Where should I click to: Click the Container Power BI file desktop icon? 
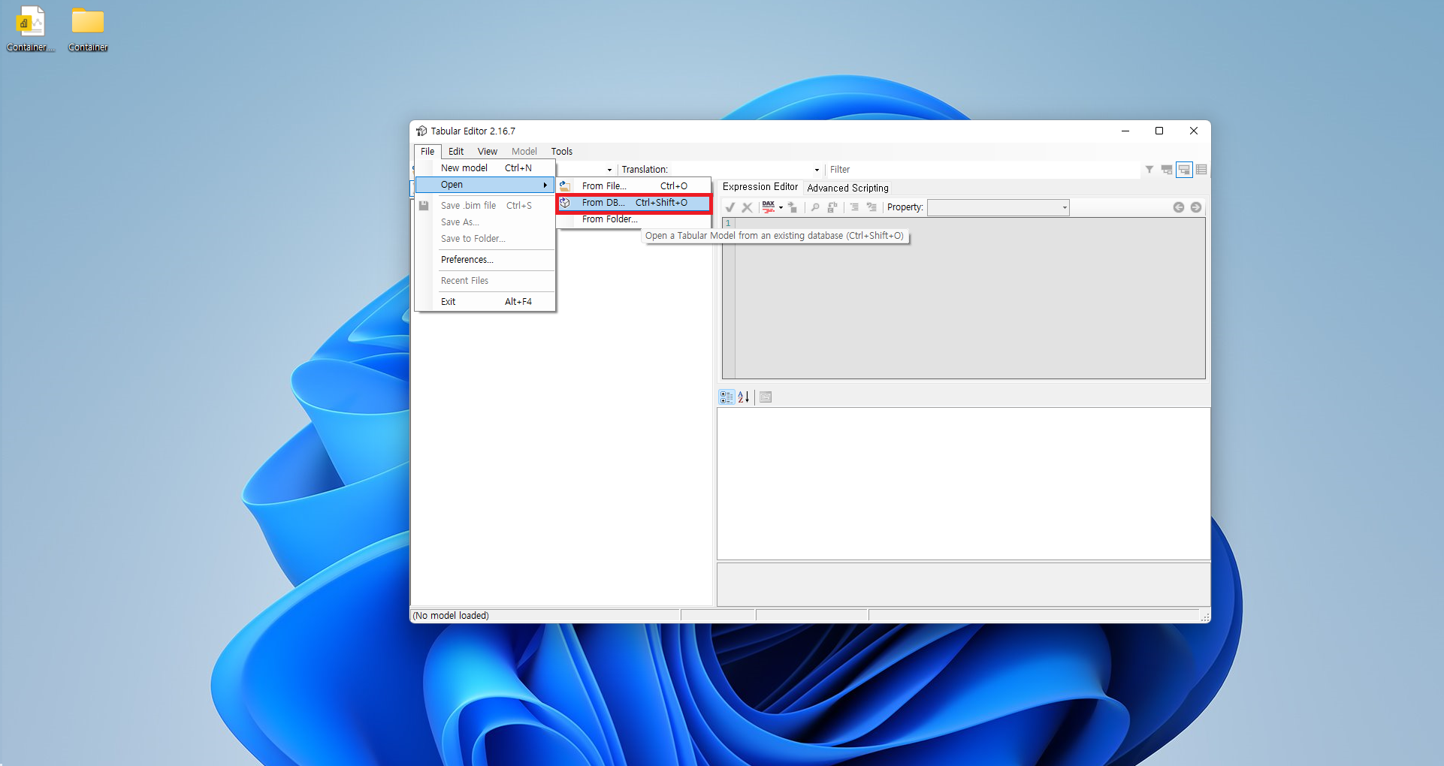click(31, 29)
